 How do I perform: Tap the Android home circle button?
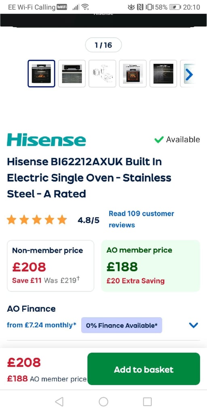[x=103, y=401]
